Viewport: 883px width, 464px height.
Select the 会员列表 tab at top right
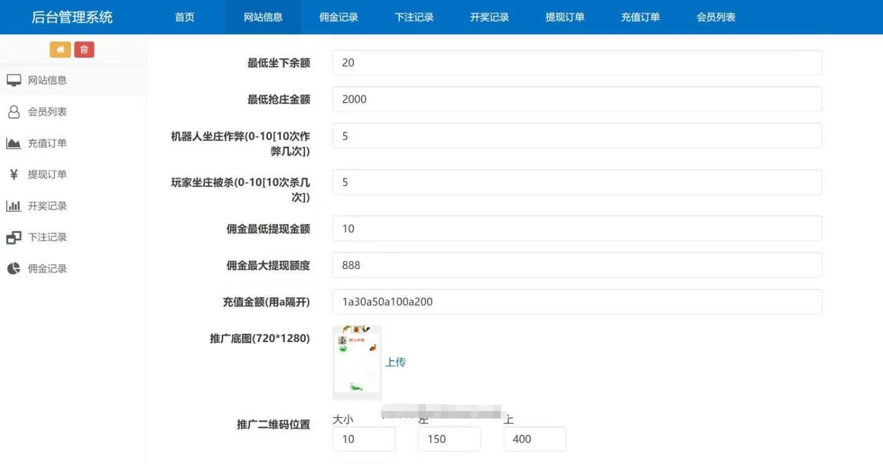pos(715,17)
